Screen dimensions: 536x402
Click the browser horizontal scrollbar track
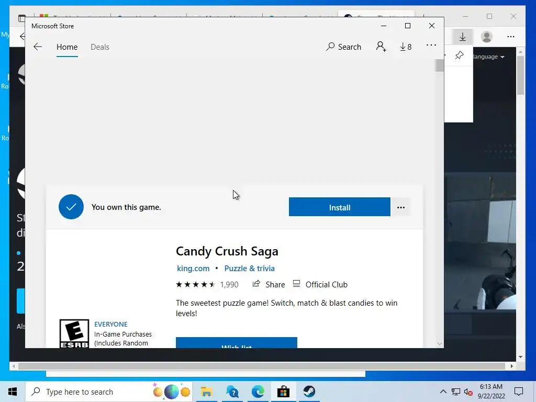coord(263,366)
